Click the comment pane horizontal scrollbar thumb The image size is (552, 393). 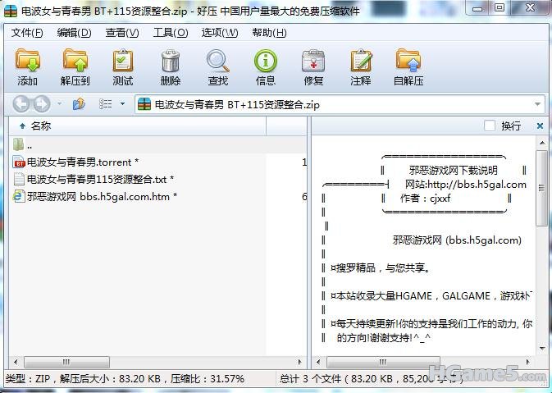383,362
